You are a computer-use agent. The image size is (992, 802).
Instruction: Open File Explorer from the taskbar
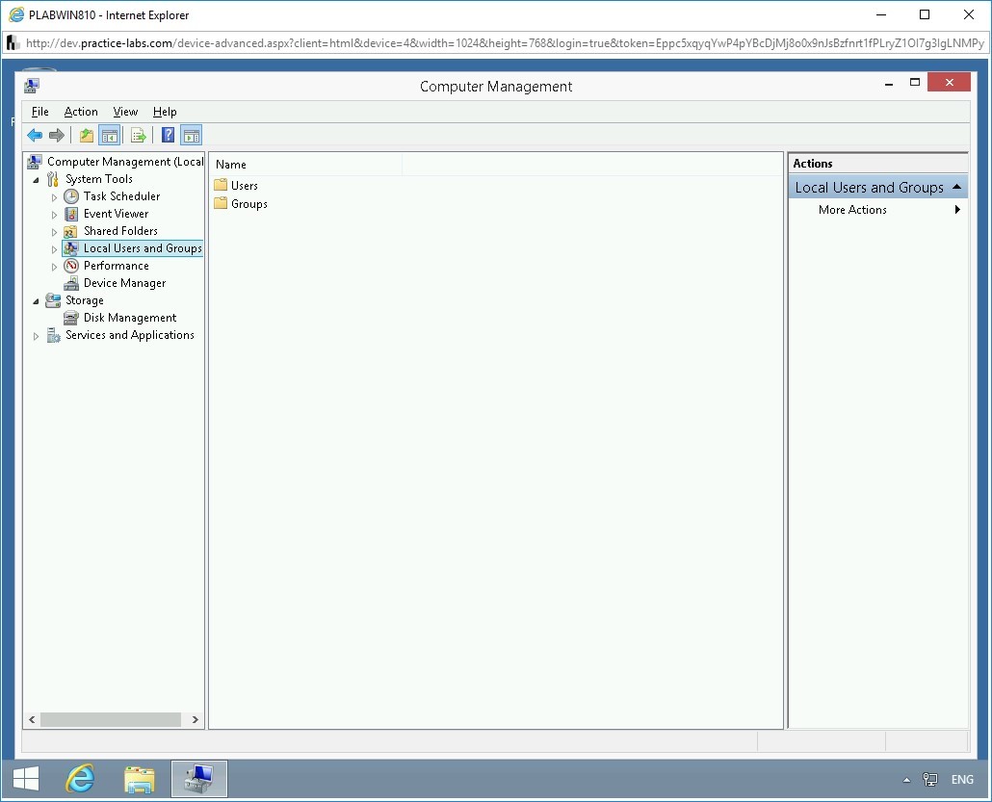[x=140, y=779]
